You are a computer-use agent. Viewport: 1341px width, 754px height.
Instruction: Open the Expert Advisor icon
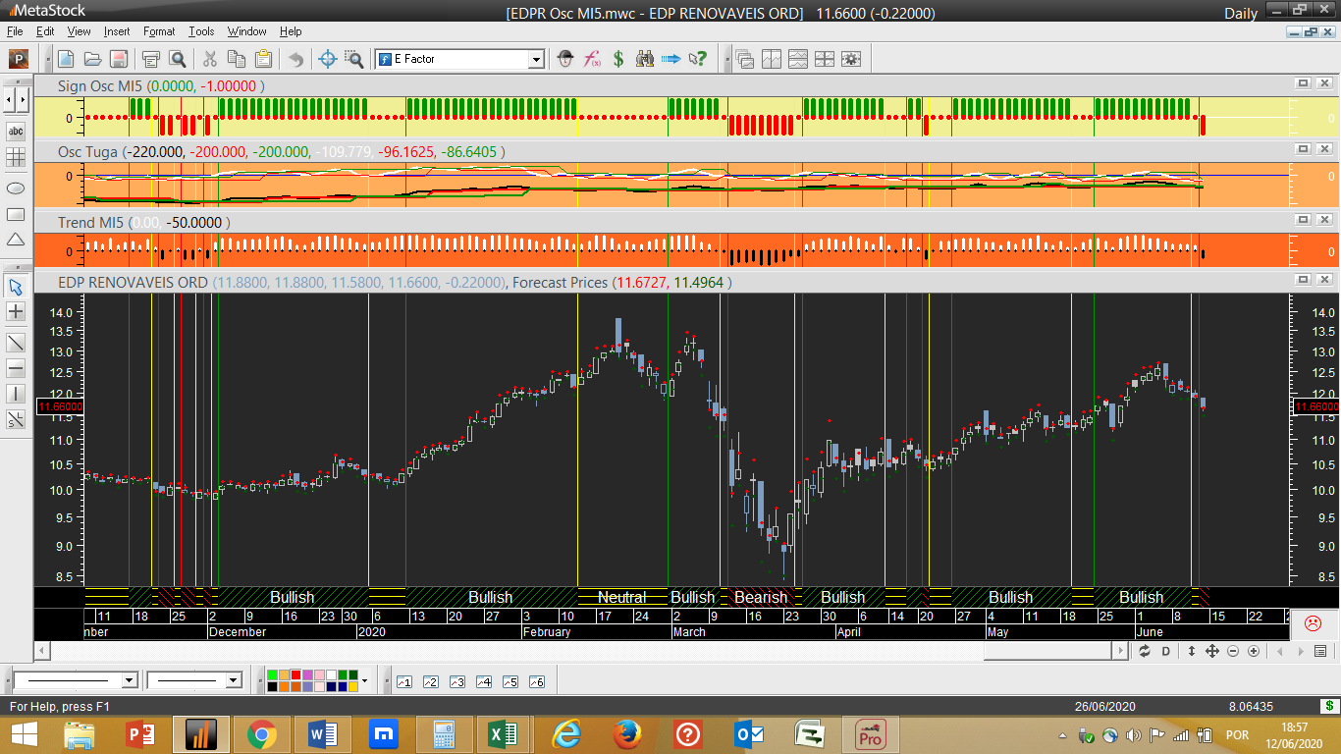tap(564, 59)
